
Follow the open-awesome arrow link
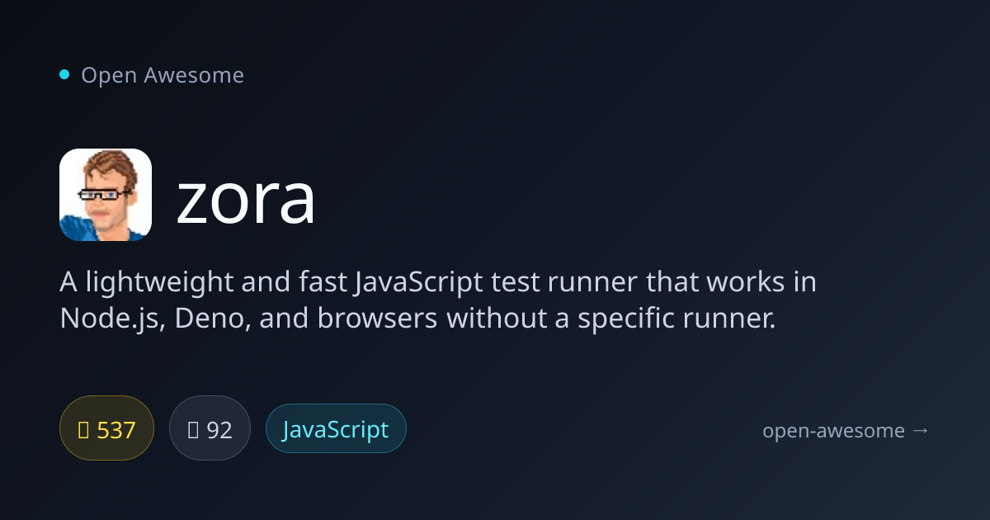(846, 430)
